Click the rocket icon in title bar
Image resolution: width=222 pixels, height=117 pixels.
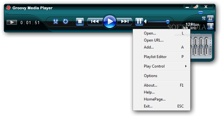[x=196, y=7]
